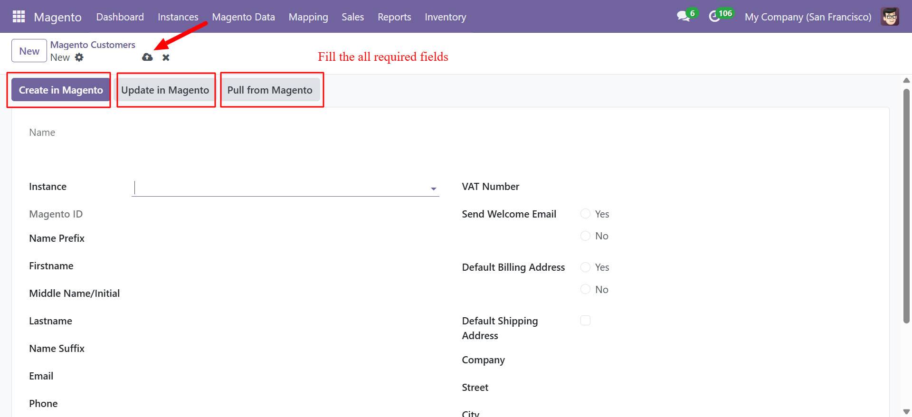
Task: Click the Create in Magento button
Action: click(61, 90)
